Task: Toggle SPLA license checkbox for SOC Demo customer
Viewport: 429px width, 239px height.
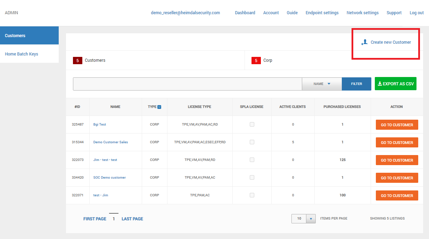Action: [252, 177]
